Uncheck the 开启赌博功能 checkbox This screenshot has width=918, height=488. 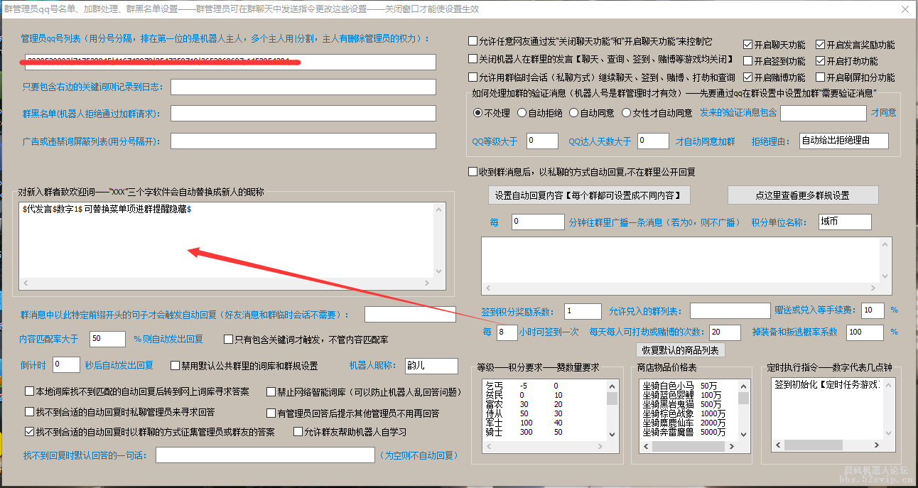click(x=747, y=77)
